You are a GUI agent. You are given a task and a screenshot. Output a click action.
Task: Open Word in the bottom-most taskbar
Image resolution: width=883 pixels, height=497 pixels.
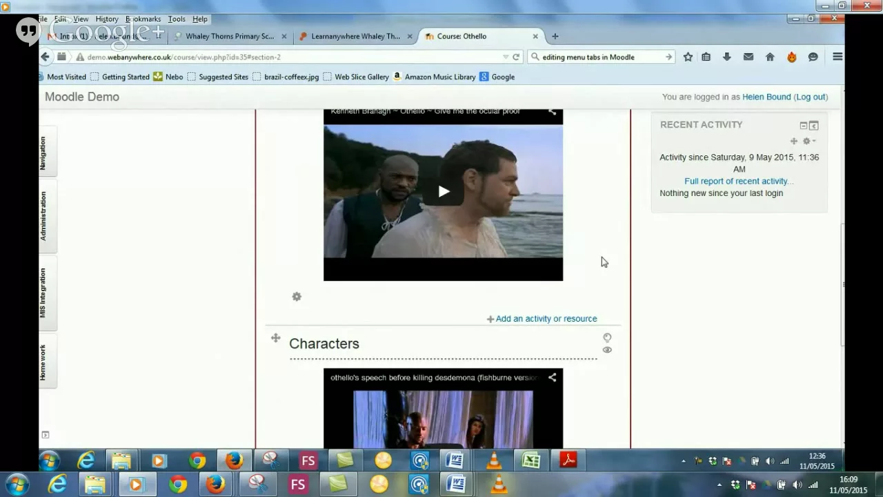click(x=455, y=485)
